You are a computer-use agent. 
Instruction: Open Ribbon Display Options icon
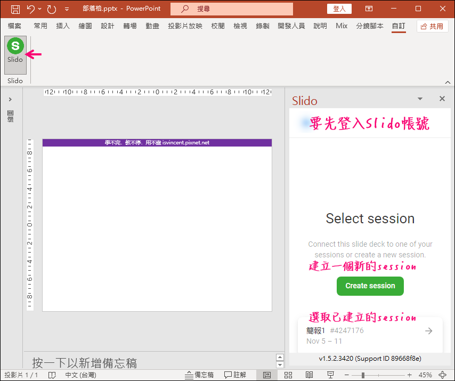[369, 9]
